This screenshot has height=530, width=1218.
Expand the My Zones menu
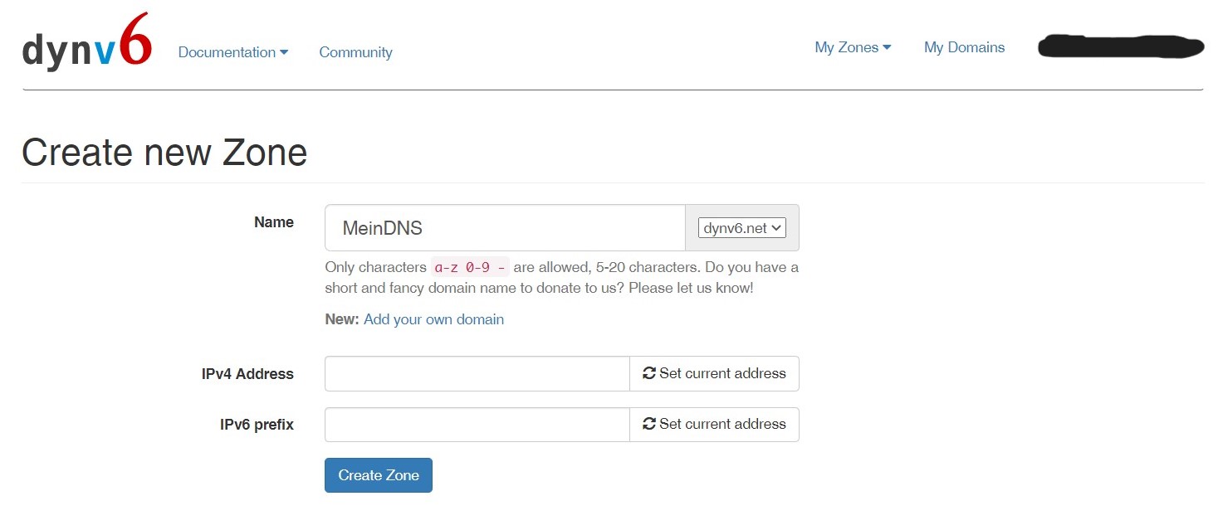click(x=853, y=47)
